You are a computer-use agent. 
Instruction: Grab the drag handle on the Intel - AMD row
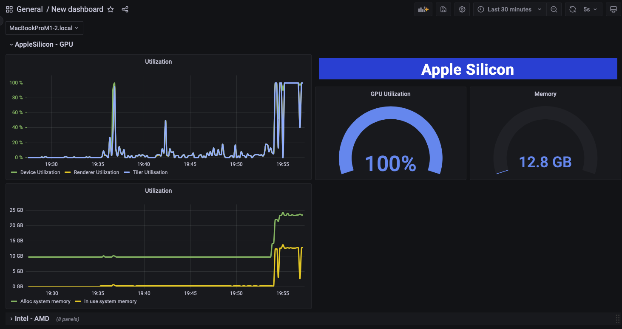617,319
